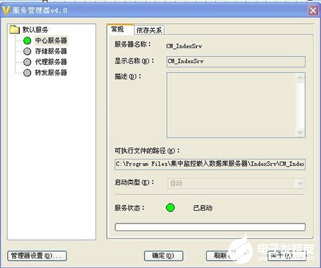Screen dimensions: 321x268
Task: Click the 确定 button
Action: 164,256
